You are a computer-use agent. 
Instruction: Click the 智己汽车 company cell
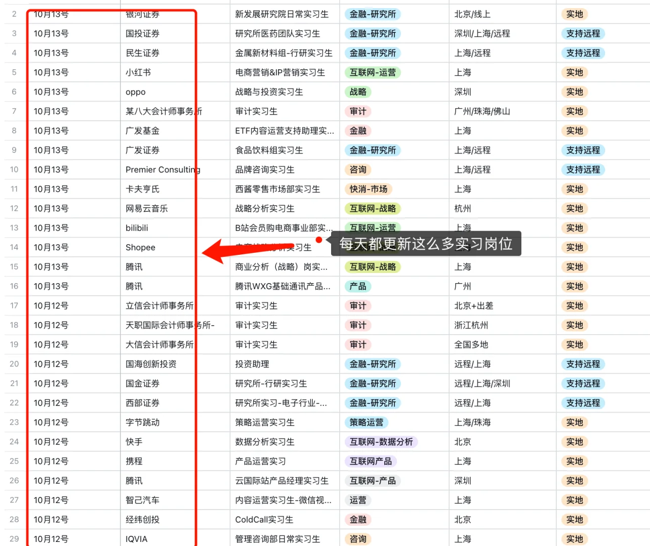tap(175, 500)
